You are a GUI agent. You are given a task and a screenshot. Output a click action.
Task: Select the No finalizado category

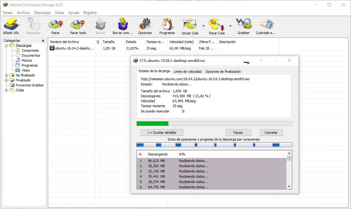[25, 75]
